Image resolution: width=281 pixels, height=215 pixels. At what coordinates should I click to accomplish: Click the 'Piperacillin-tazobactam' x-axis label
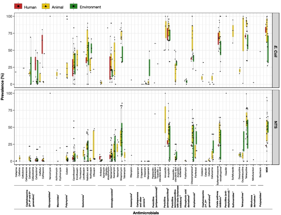(153, 173)
